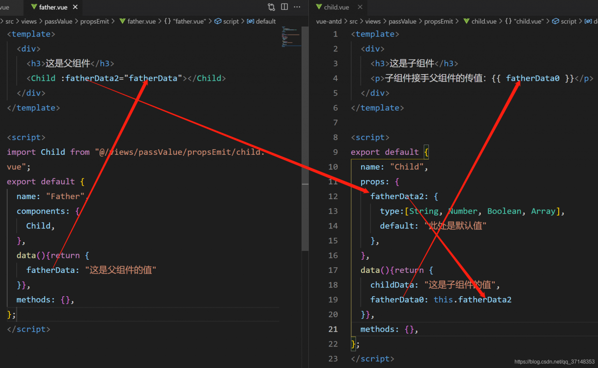Click the closing </script> tag in father.vue
Viewport: 598px width, 368px height.
(28, 329)
